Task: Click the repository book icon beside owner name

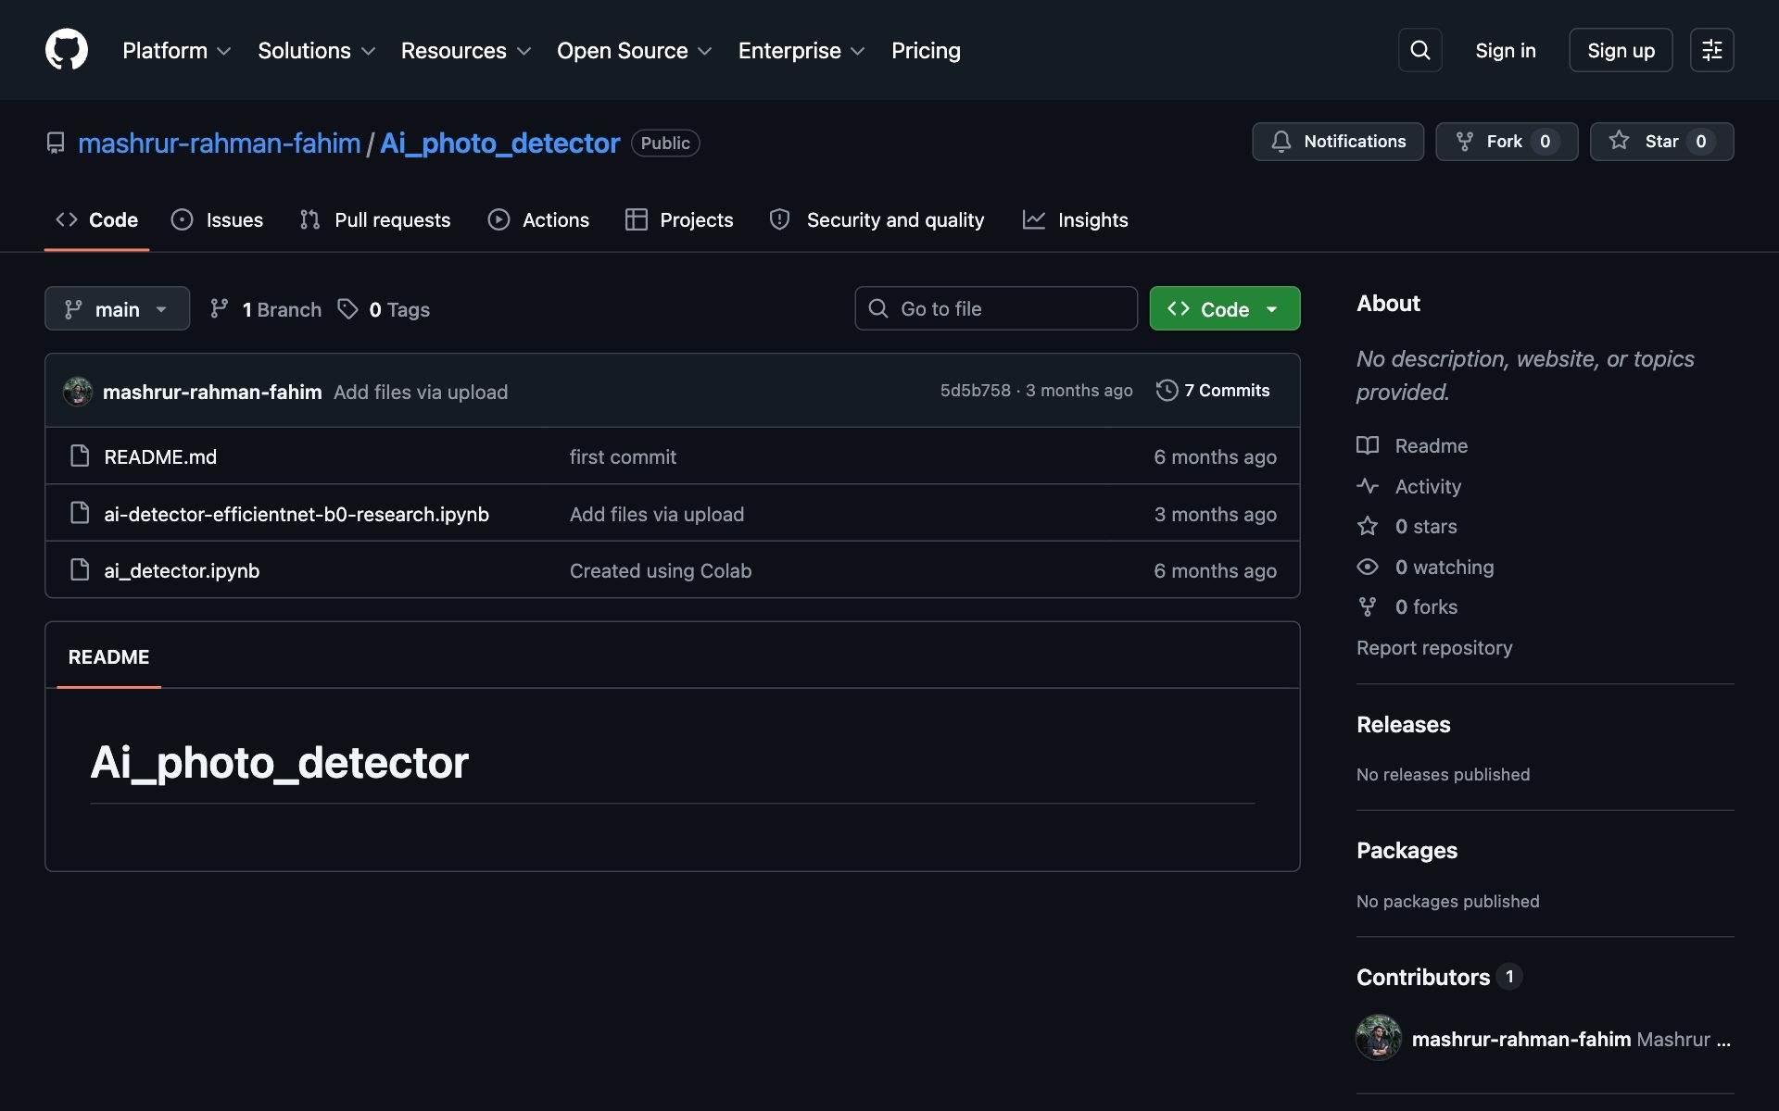Action: tap(56, 143)
